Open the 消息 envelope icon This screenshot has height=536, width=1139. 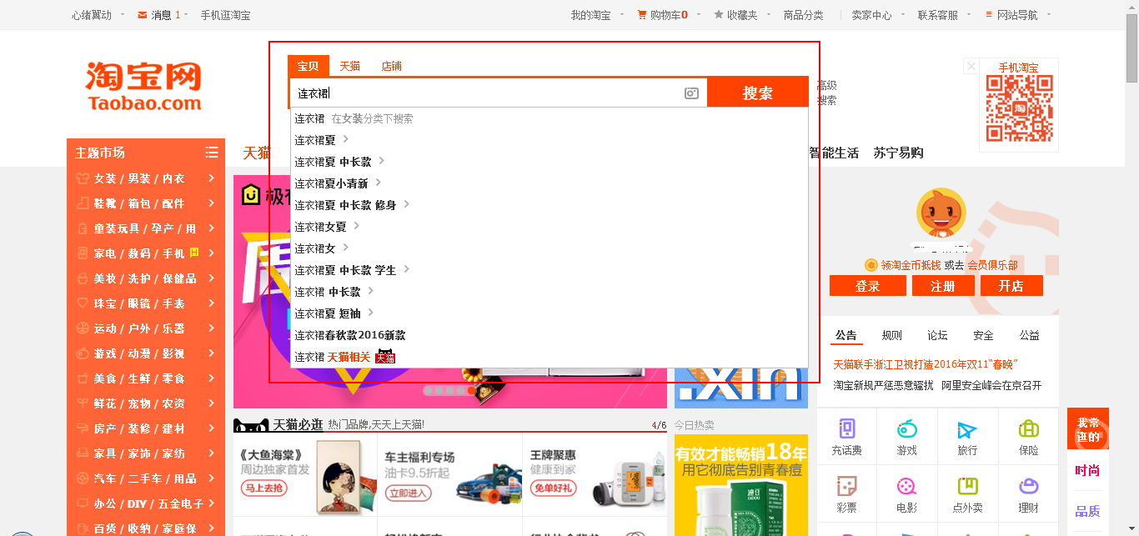coord(143,15)
